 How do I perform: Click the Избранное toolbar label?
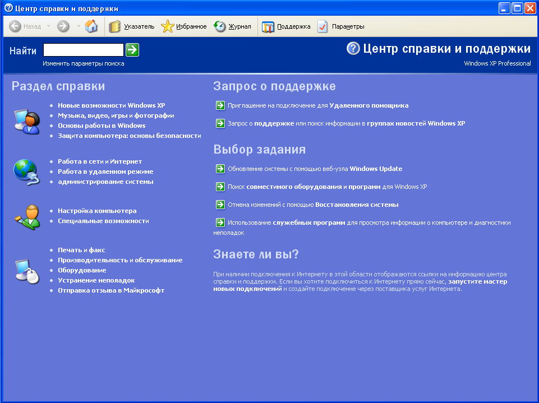pyautogui.click(x=191, y=26)
